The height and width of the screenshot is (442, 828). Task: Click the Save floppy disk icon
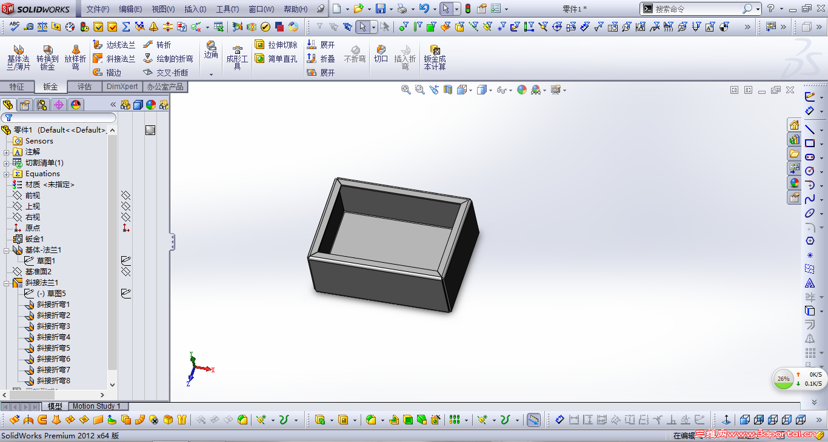click(381, 9)
